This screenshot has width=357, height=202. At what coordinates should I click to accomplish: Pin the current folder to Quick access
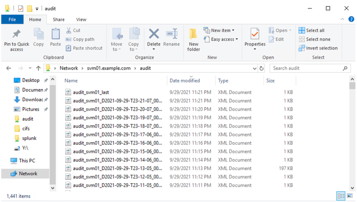pos(16,38)
